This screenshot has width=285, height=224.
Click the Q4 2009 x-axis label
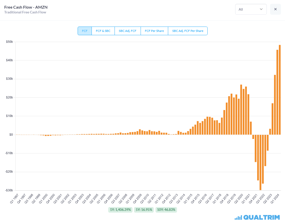point(137,199)
